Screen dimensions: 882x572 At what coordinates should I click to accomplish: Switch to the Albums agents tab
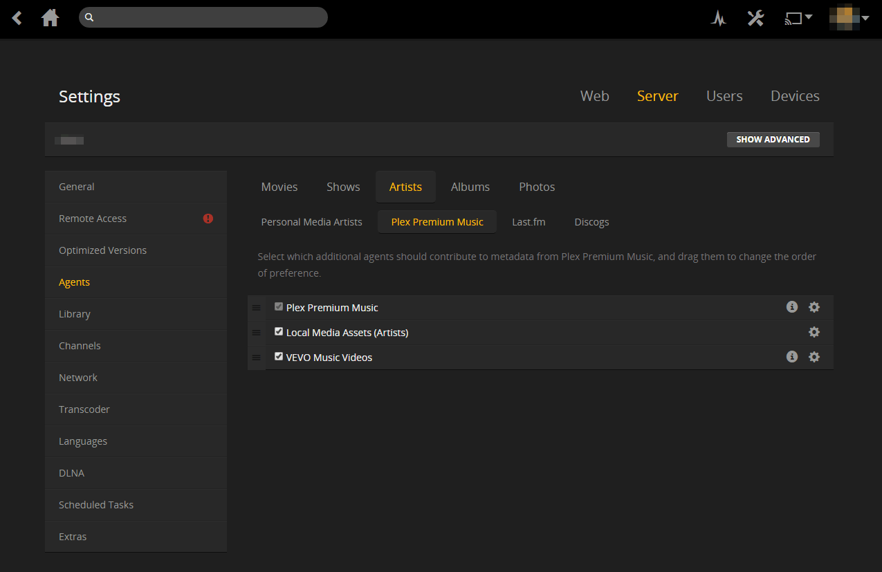(470, 187)
